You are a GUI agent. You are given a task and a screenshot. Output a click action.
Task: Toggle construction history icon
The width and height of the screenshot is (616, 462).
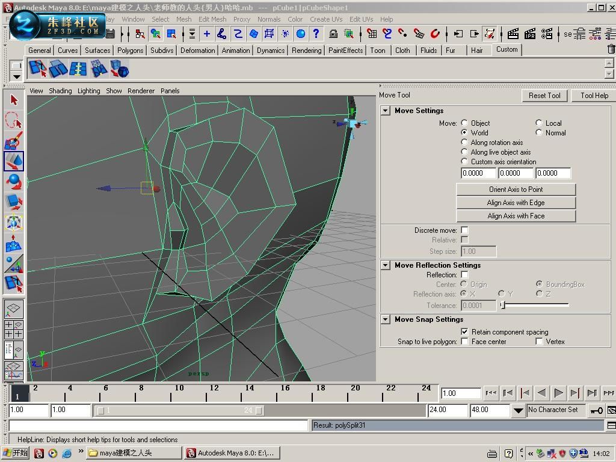(x=490, y=34)
